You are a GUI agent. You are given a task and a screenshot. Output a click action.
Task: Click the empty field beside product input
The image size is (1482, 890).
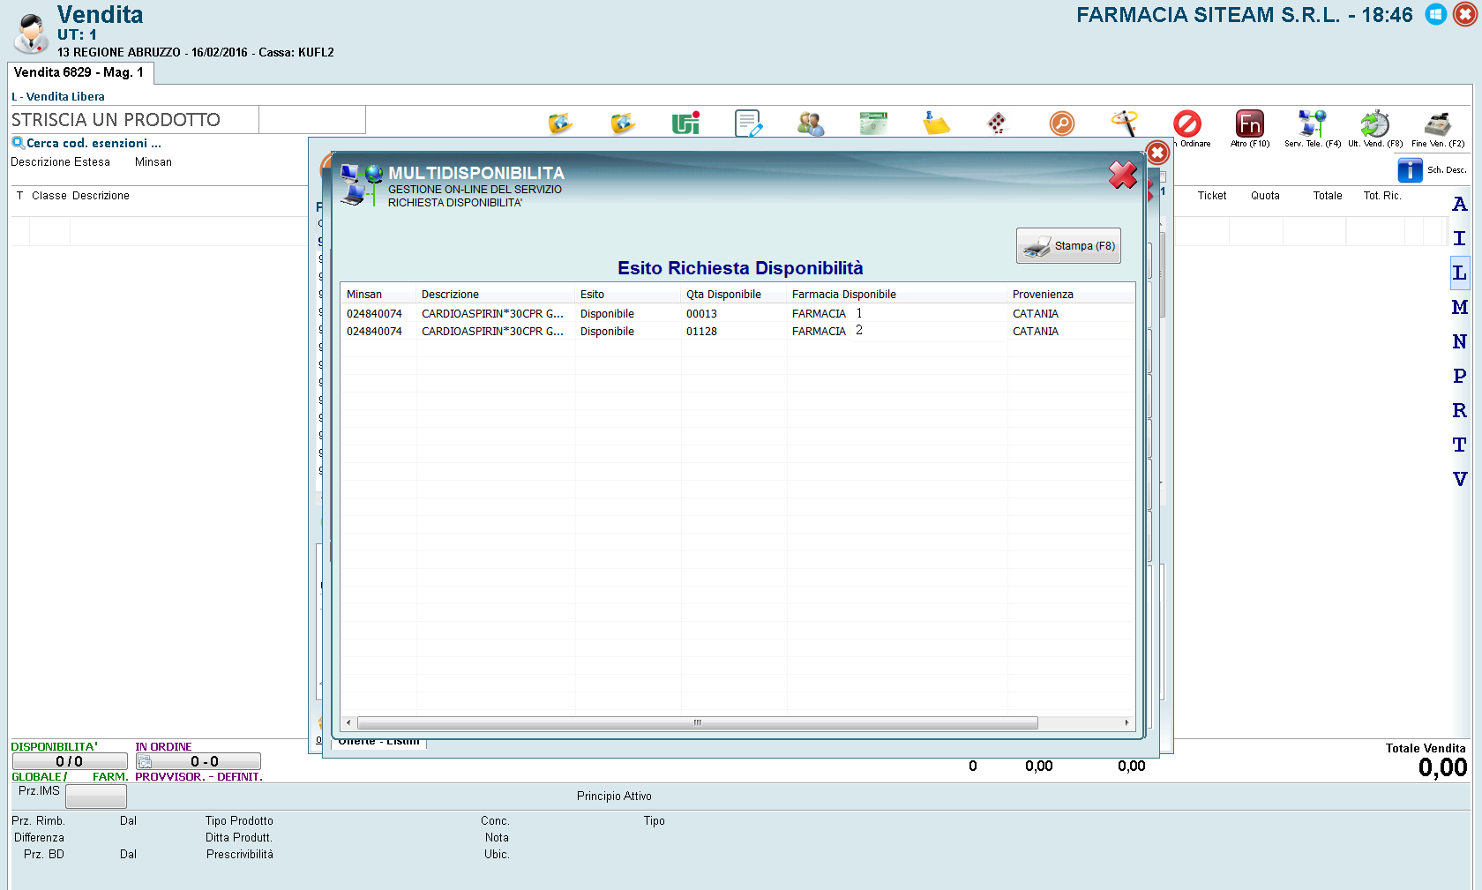312,120
